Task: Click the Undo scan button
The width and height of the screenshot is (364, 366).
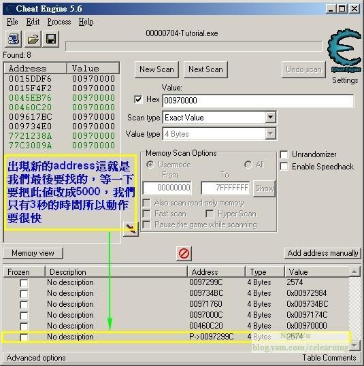Action: coord(303,69)
